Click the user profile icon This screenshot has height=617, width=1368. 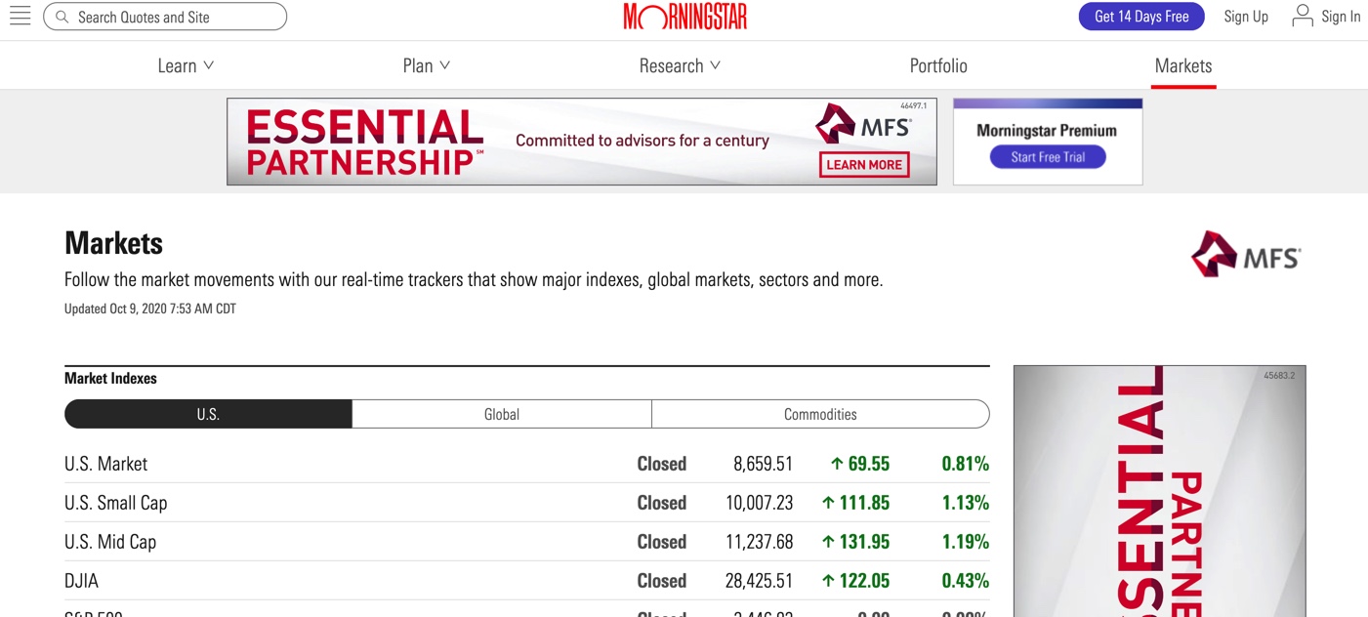click(1302, 16)
